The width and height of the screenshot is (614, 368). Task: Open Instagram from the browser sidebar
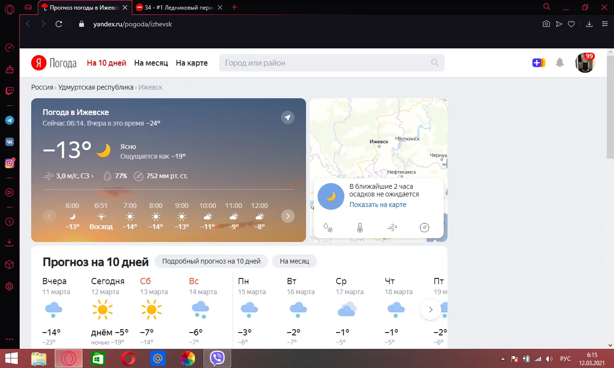coord(9,163)
